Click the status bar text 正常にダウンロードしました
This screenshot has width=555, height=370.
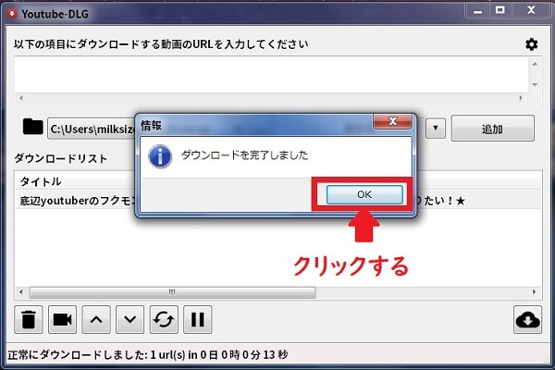pyautogui.click(x=77, y=354)
